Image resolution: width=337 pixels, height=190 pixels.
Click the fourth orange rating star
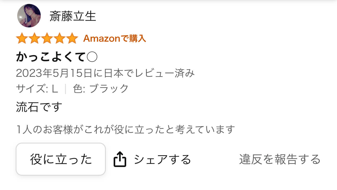point(60,39)
